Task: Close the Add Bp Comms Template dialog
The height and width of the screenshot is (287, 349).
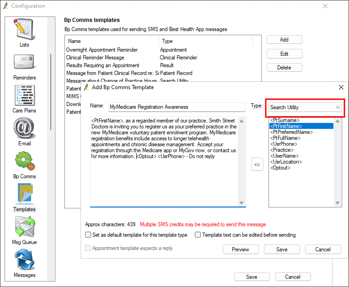Action: click(341, 87)
